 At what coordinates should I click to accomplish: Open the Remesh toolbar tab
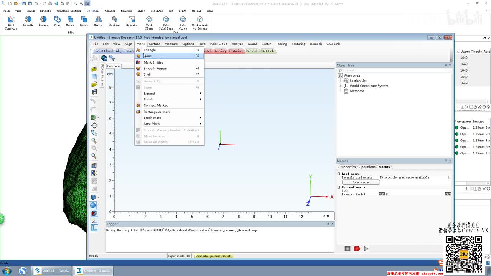tap(252, 51)
